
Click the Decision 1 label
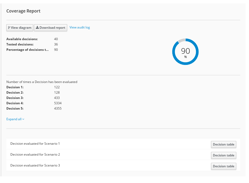[x=15, y=87]
